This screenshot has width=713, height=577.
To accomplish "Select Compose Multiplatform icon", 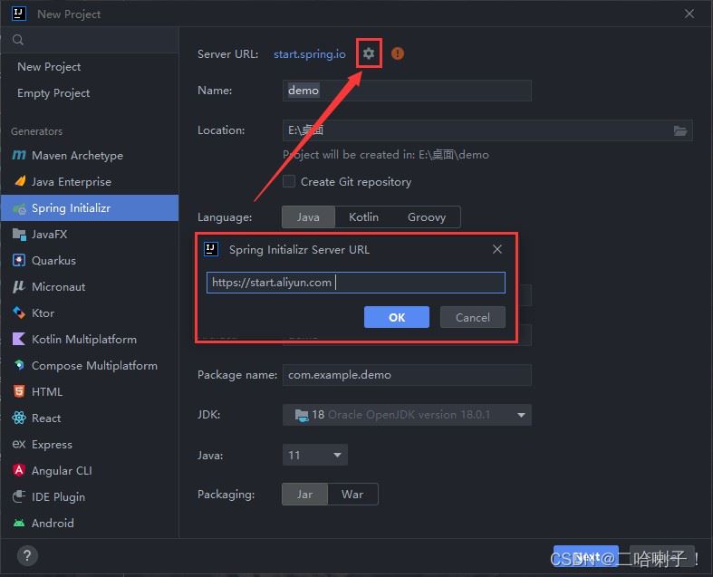I will click(x=19, y=365).
